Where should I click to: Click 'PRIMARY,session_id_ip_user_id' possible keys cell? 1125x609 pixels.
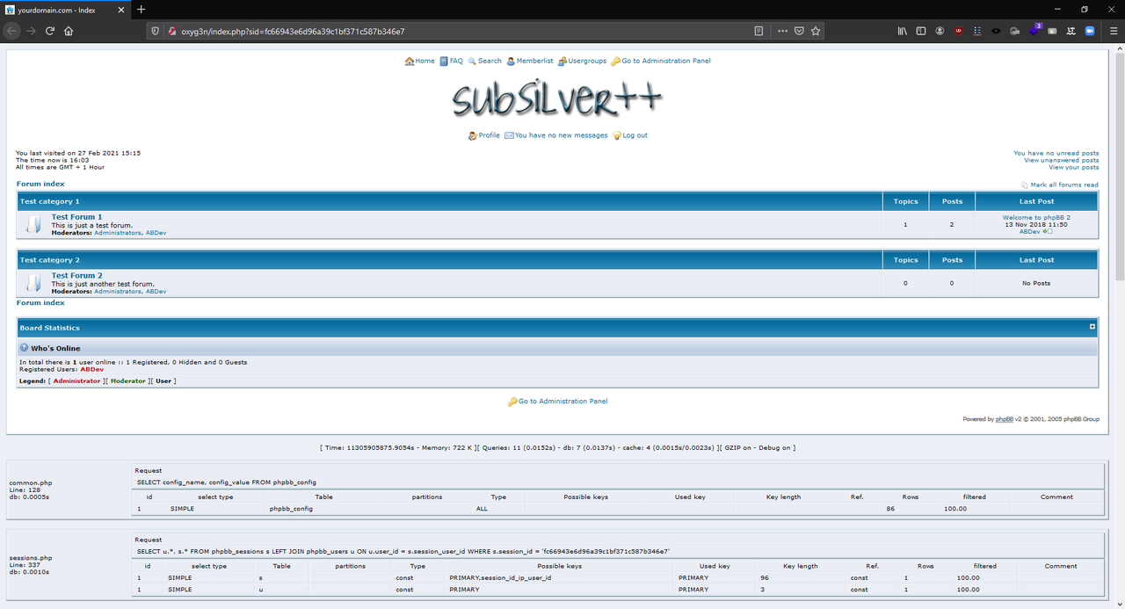point(500,578)
